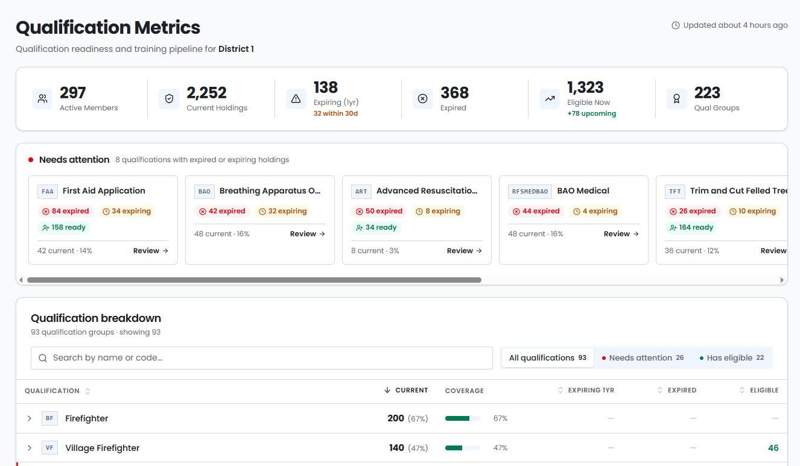This screenshot has height=466, width=800.
Task: Click the 10 expiring tag on Trim and Cut card
Action: [x=753, y=211]
